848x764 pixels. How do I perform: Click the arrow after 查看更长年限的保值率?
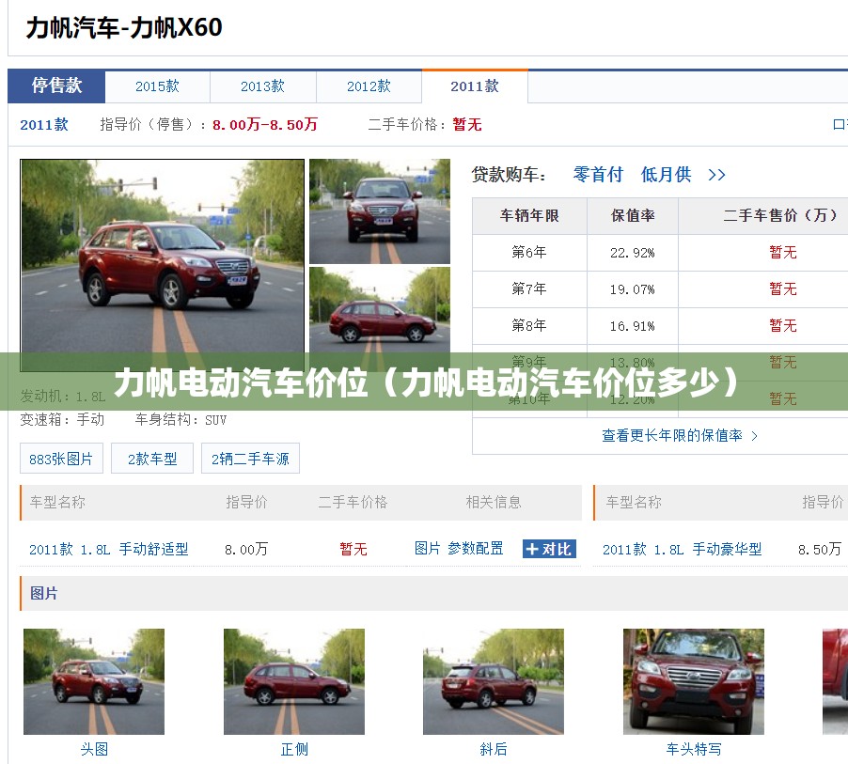click(755, 436)
